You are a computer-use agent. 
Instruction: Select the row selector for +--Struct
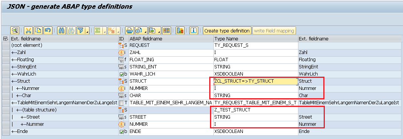pyautogui.click(x=5, y=81)
